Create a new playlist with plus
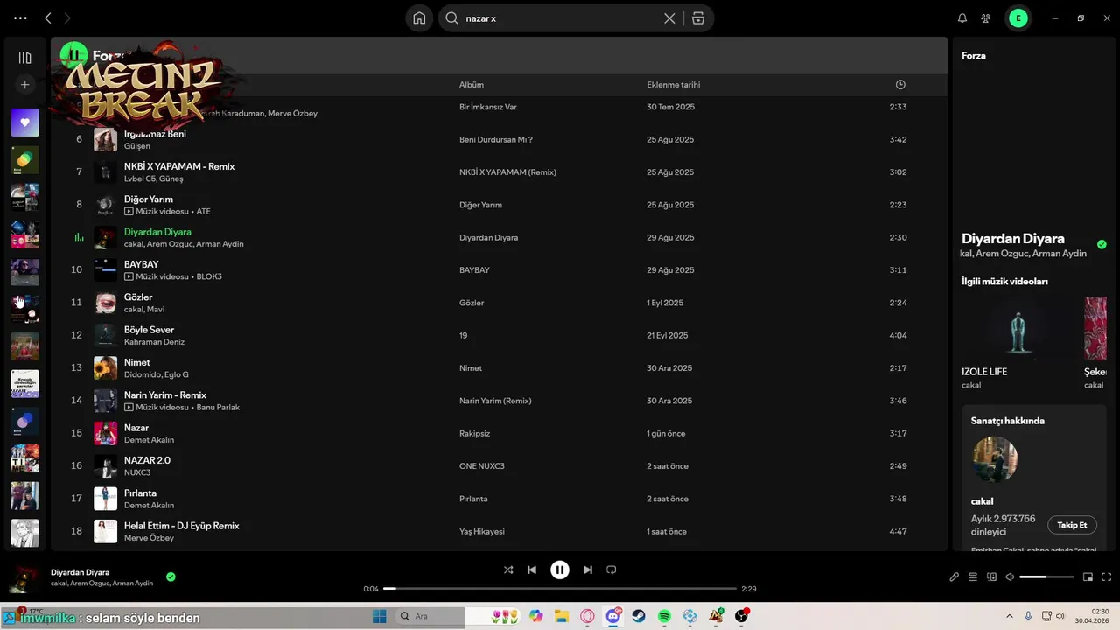This screenshot has height=630, width=1120. 24,85
